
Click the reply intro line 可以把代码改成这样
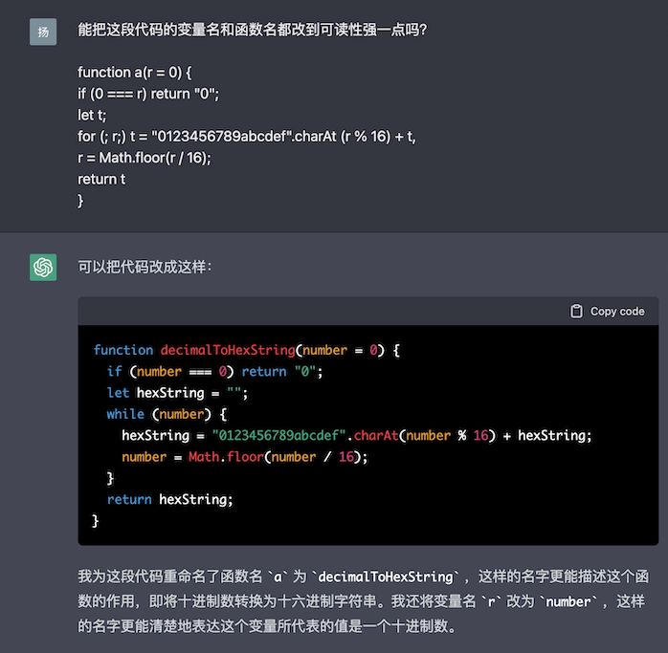point(145,268)
